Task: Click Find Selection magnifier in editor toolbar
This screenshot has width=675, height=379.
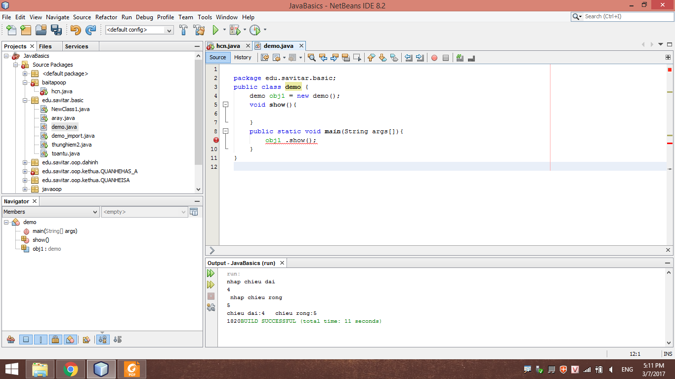Action: tap(312, 58)
